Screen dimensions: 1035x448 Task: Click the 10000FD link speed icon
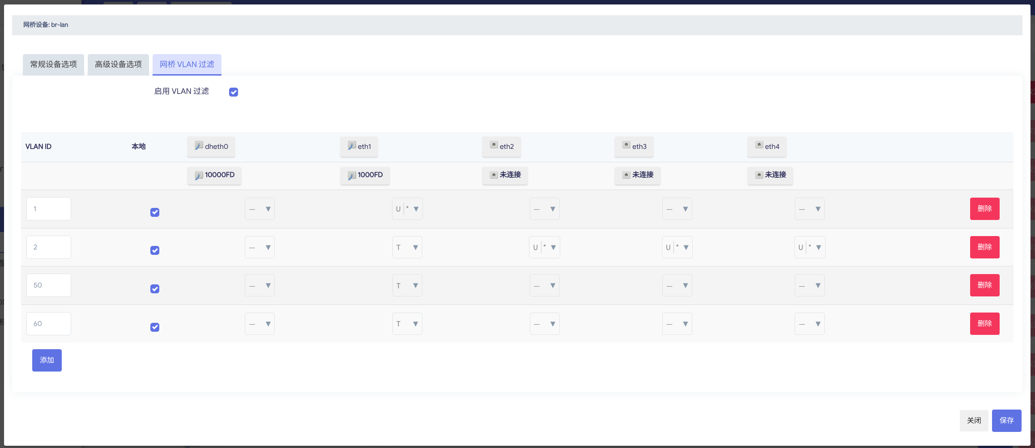click(x=199, y=175)
